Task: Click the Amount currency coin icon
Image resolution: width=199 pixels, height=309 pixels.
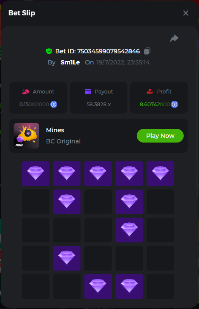Action: [54, 104]
